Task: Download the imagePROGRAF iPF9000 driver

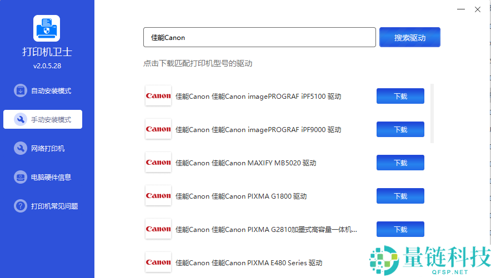Action: [400, 129]
